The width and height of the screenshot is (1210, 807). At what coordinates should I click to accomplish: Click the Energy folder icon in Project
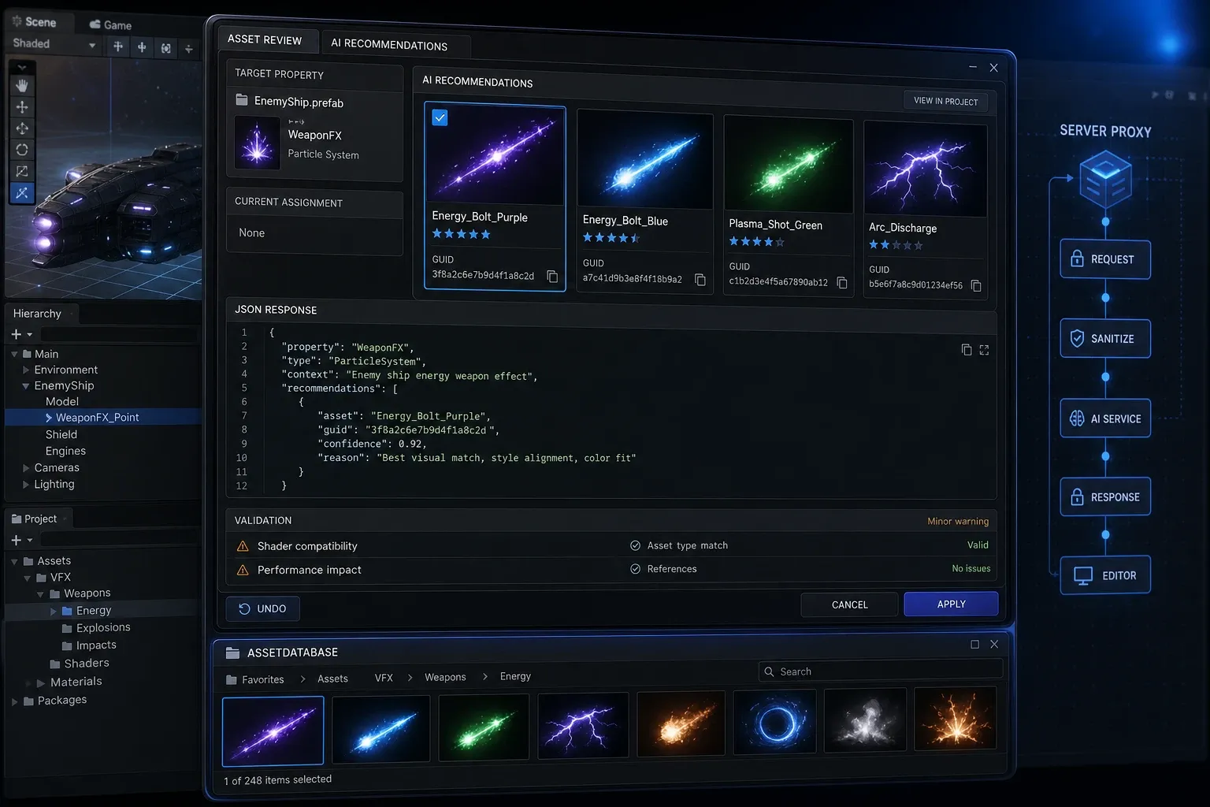tap(67, 611)
